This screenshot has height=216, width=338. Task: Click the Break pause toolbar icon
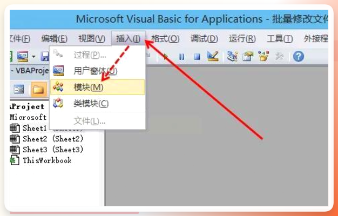point(181,57)
